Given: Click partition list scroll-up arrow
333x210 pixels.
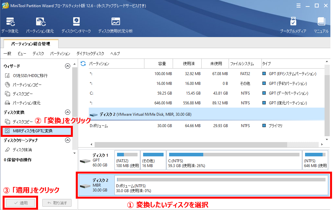Looking at the screenshot, I should click(327, 61).
